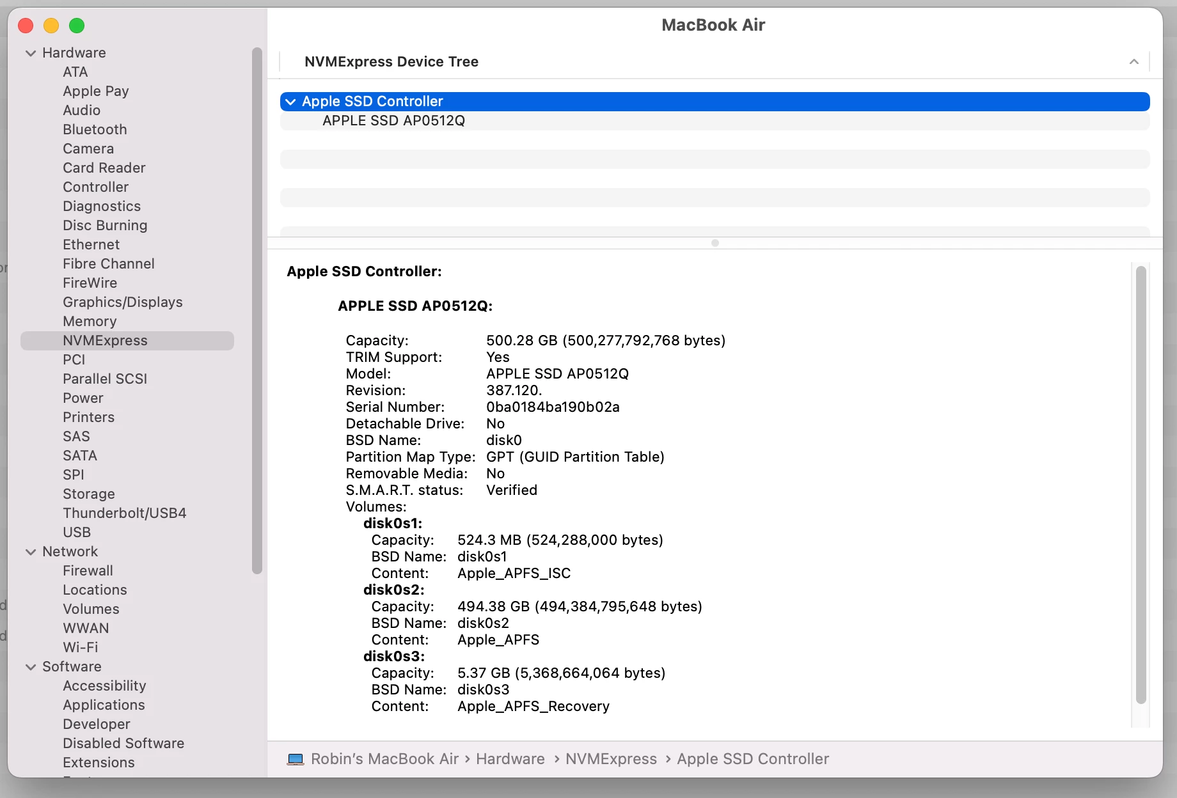This screenshot has height=798, width=1177.
Task: Select Firewall under Network
Action: [88, 571]
